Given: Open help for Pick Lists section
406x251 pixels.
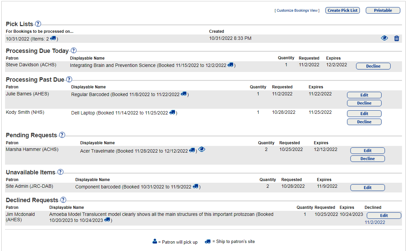Looking at the screenshot, I should point(38,24).
